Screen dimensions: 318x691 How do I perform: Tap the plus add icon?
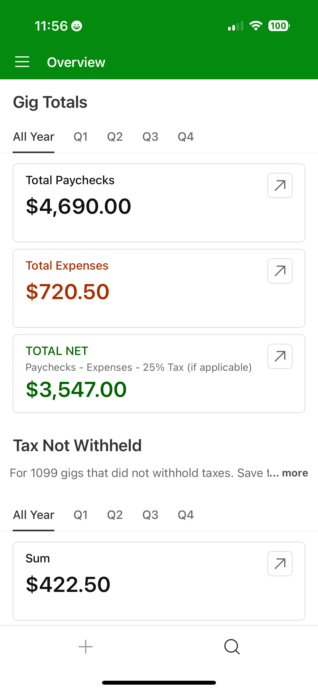[86, 647]
